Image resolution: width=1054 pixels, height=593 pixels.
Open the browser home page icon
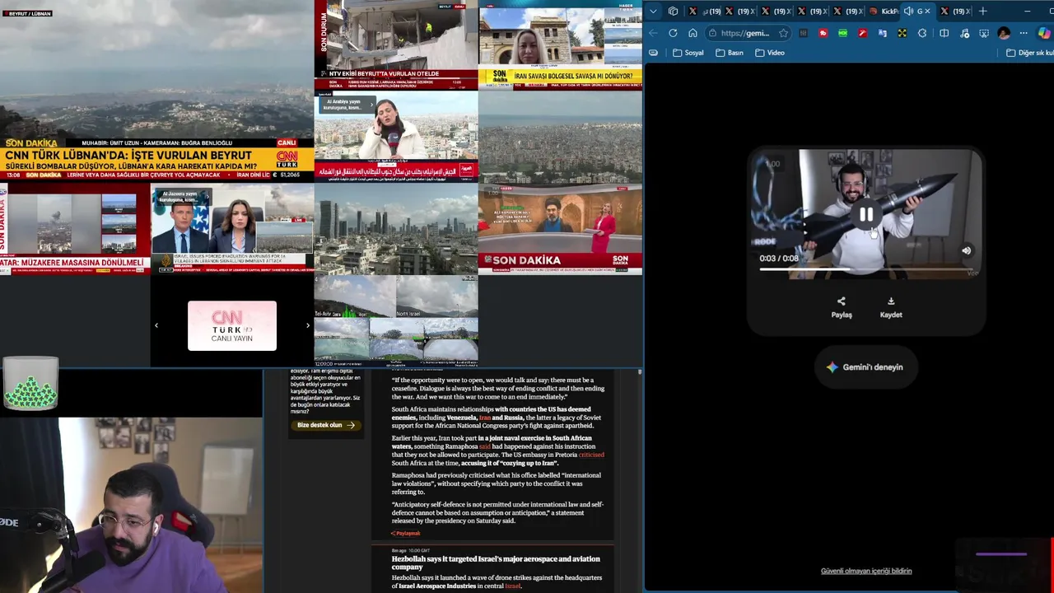coord(693,33)
